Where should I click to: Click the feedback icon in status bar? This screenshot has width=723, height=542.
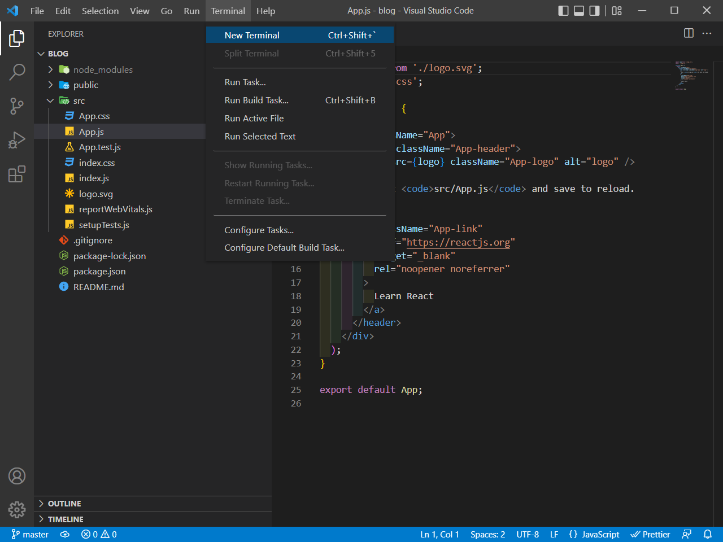tap(687, 534)
